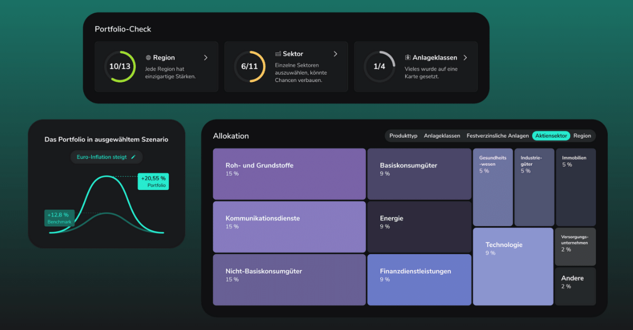
Task: Open Sektor details with the arrow chevron
Action: click(335, 54)
